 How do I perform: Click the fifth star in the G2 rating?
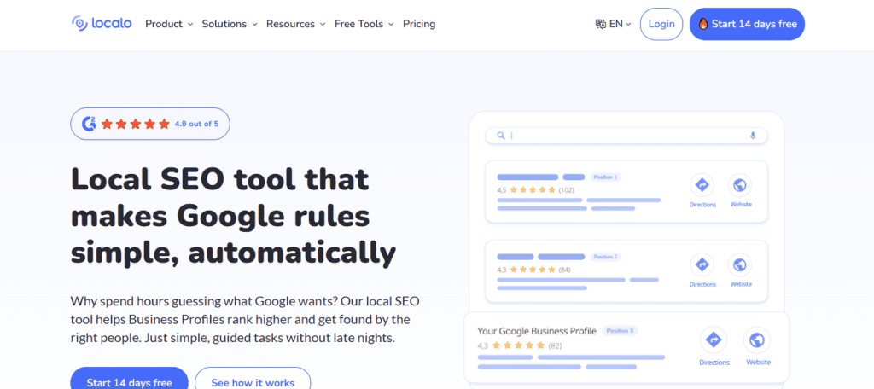(x=164, y=124)
